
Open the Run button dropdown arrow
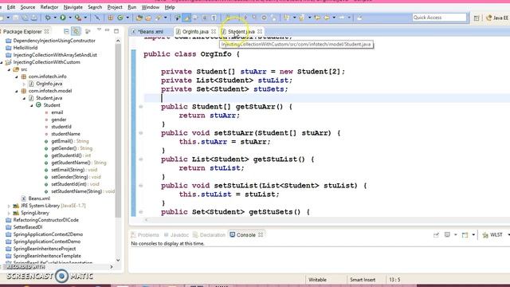click(x=70, y=18)
